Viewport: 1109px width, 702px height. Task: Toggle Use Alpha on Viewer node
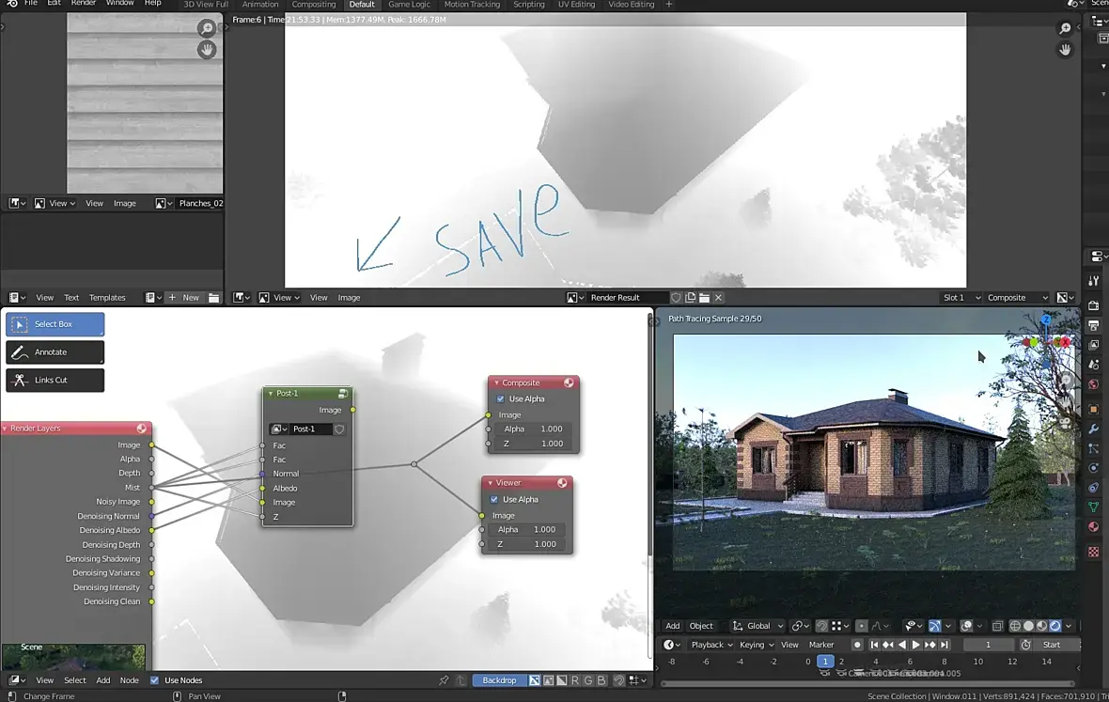494,499
